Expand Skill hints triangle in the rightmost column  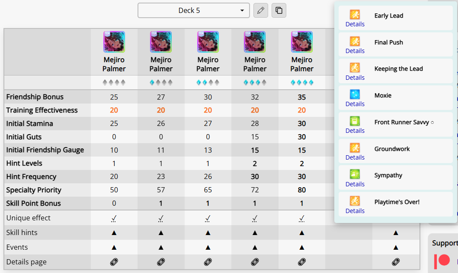point(395,233)
